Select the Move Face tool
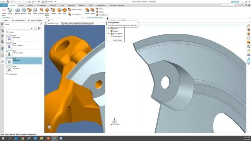Viewport: 251px width, 141px height. click(87, 11)
